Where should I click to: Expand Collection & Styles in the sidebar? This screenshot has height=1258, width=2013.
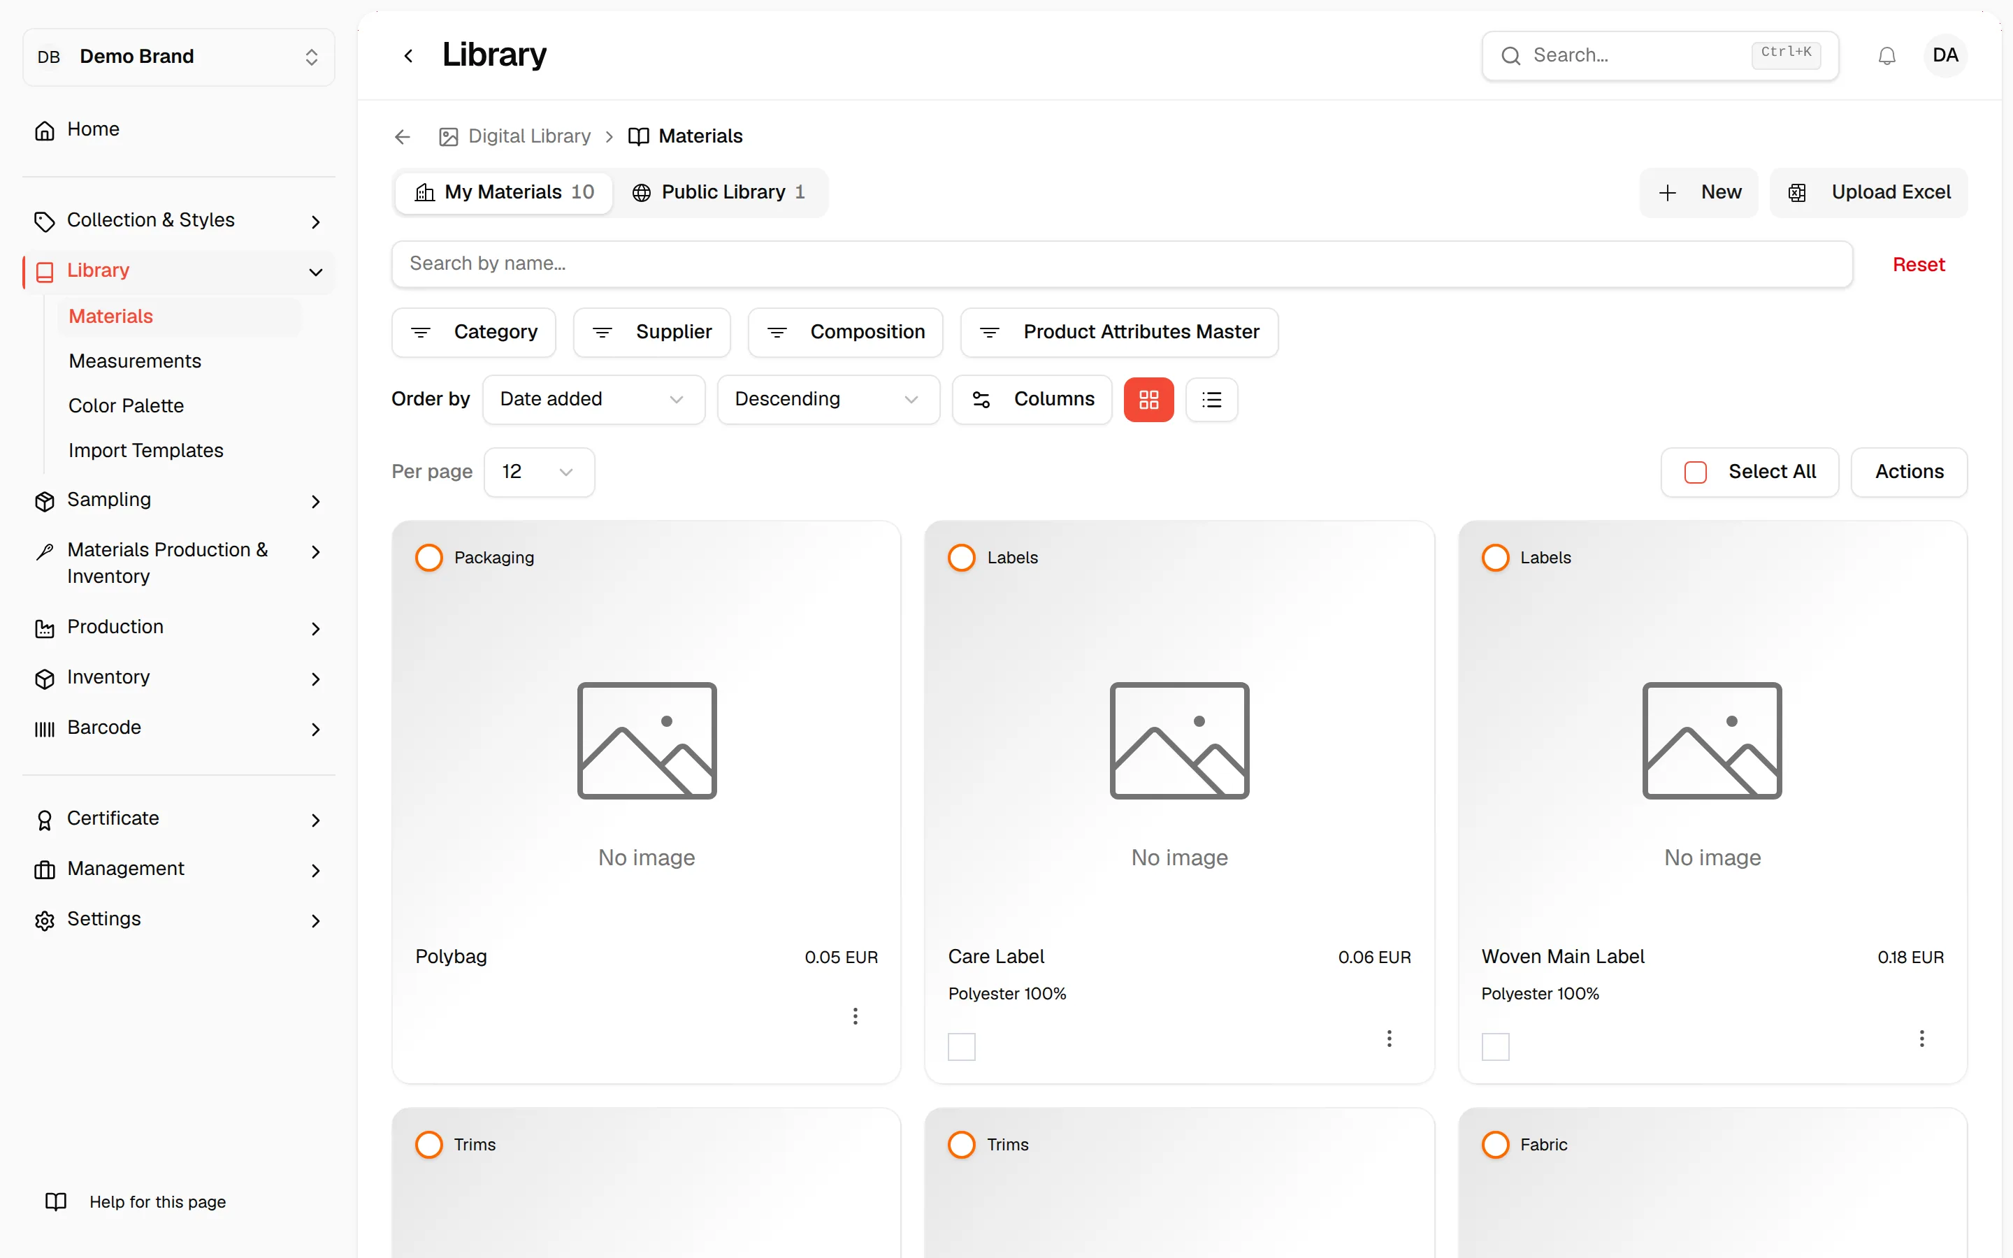[179, 220]
